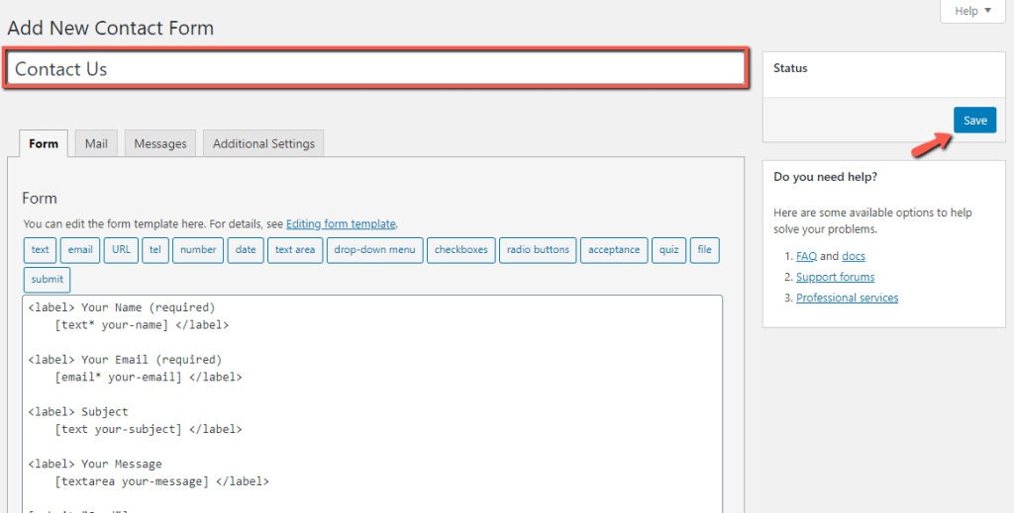Open the FAQ link
The width and height of the screenshot is (1014, 513).
[806, 256]
